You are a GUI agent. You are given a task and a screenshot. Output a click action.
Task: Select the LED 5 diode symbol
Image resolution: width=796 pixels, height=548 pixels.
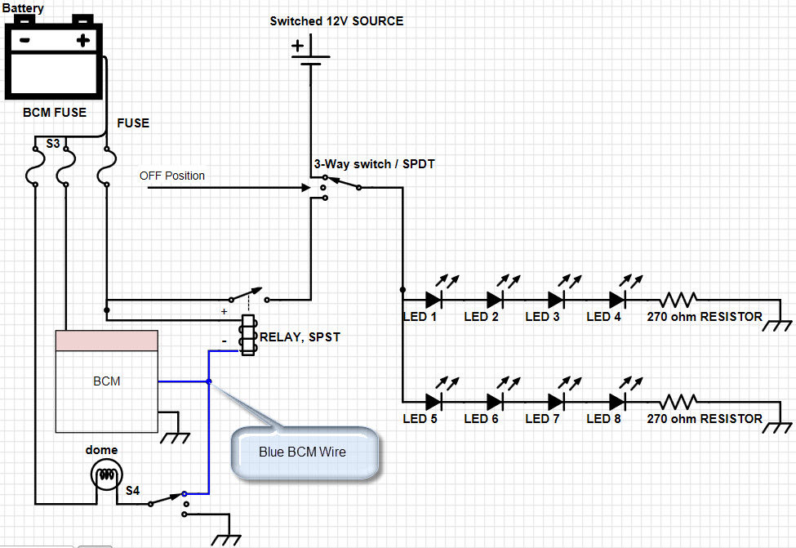(x=434, y=401)
